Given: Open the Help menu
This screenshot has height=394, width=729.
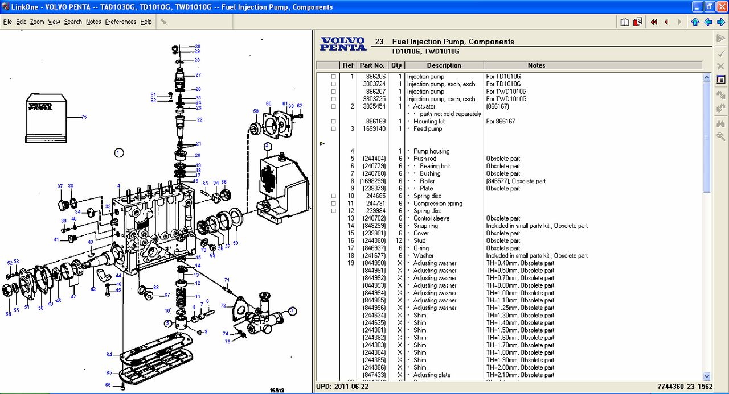Looking at the screenshot, I should 146,22.
